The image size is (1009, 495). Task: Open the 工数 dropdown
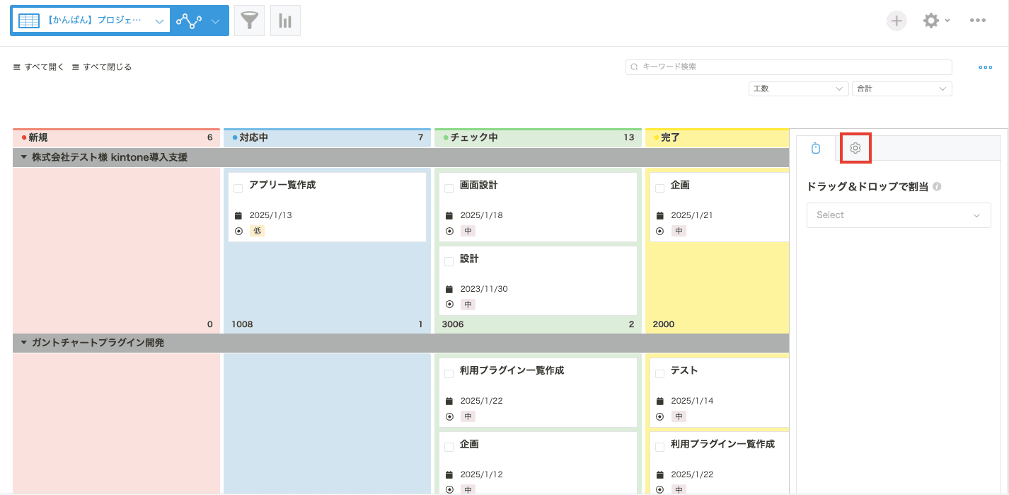[x=799, y=89]
